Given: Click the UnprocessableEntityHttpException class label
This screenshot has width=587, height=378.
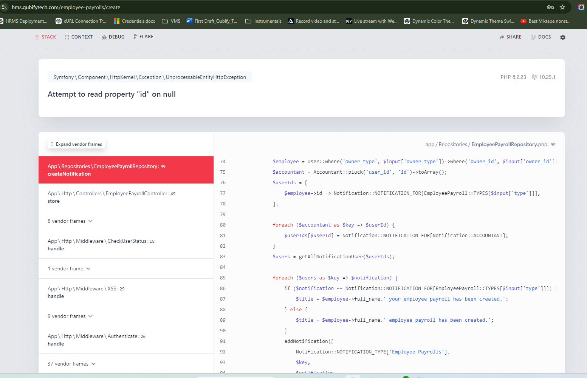Looking at the screenshot, I should coord(150,77).
